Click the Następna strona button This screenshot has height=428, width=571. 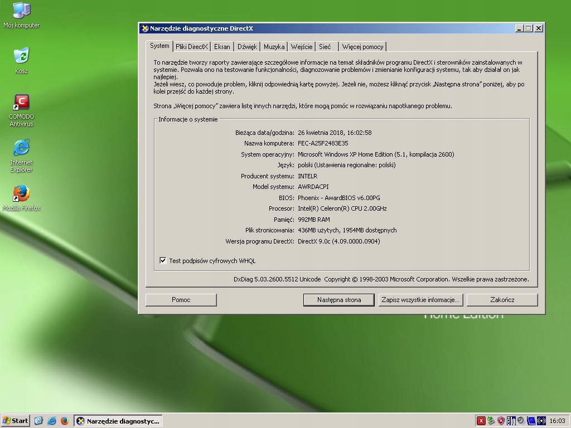pyautogui.click(x=339, y=300)
